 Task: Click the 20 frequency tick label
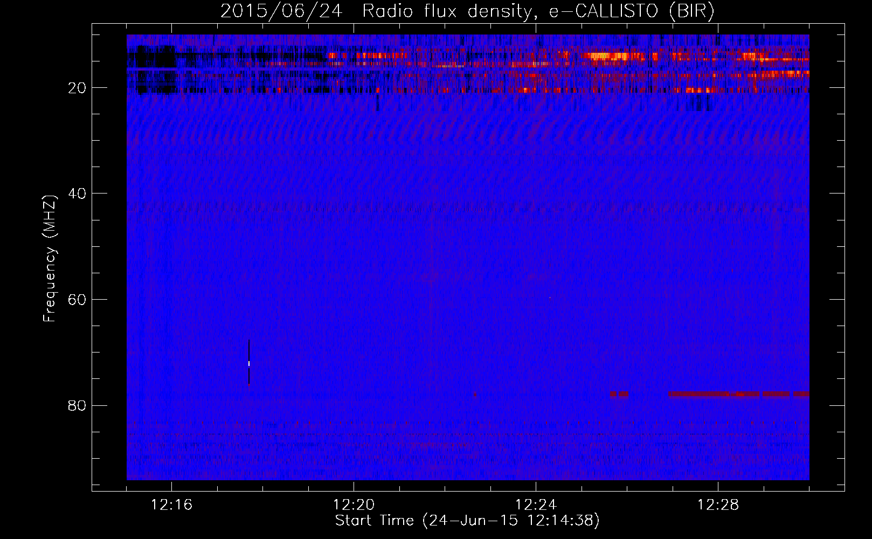[78, 88]
